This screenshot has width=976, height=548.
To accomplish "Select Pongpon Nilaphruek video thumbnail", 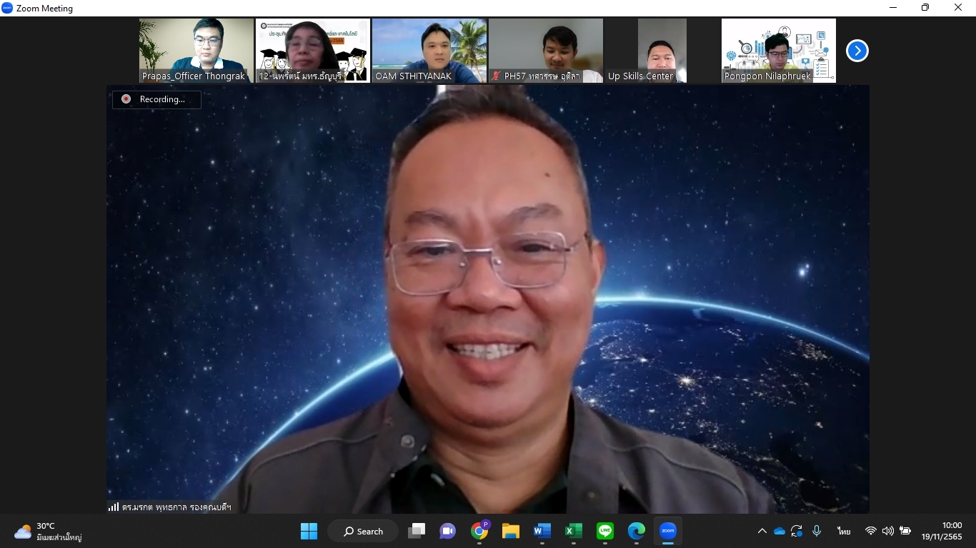I will (x=779, y=51).
